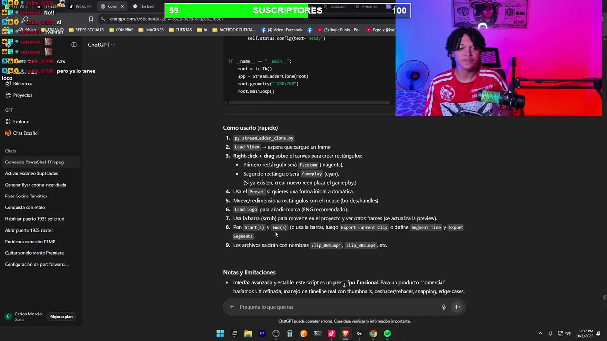Viewport: 607px width, 341px height.
Task: Open Chat Español GPT
Action: point(26,133)
